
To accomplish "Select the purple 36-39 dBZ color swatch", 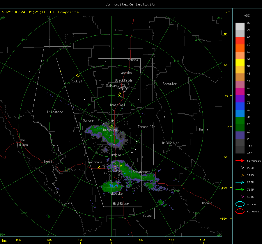I will 240,99.
